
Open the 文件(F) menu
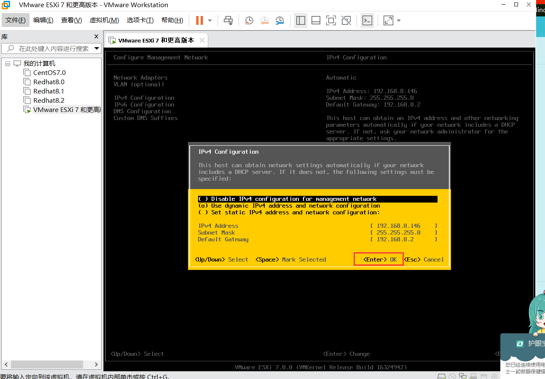coord(16,20)
